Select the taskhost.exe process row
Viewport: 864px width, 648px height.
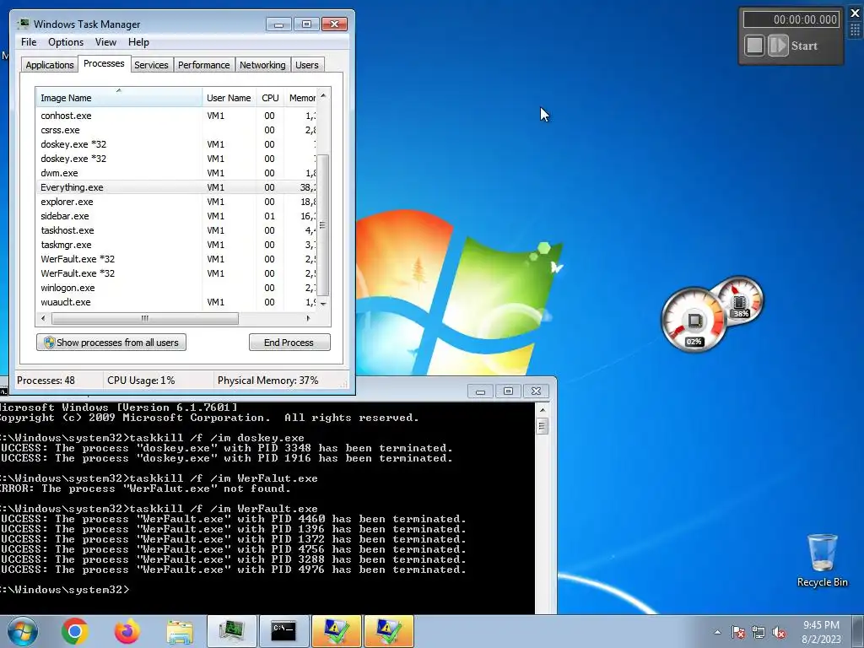[x=176, y=230]
